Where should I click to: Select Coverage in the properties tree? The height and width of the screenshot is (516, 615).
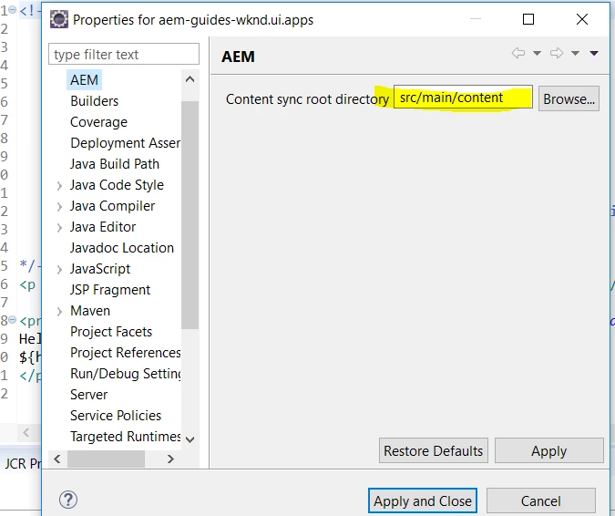pos(98,122)
